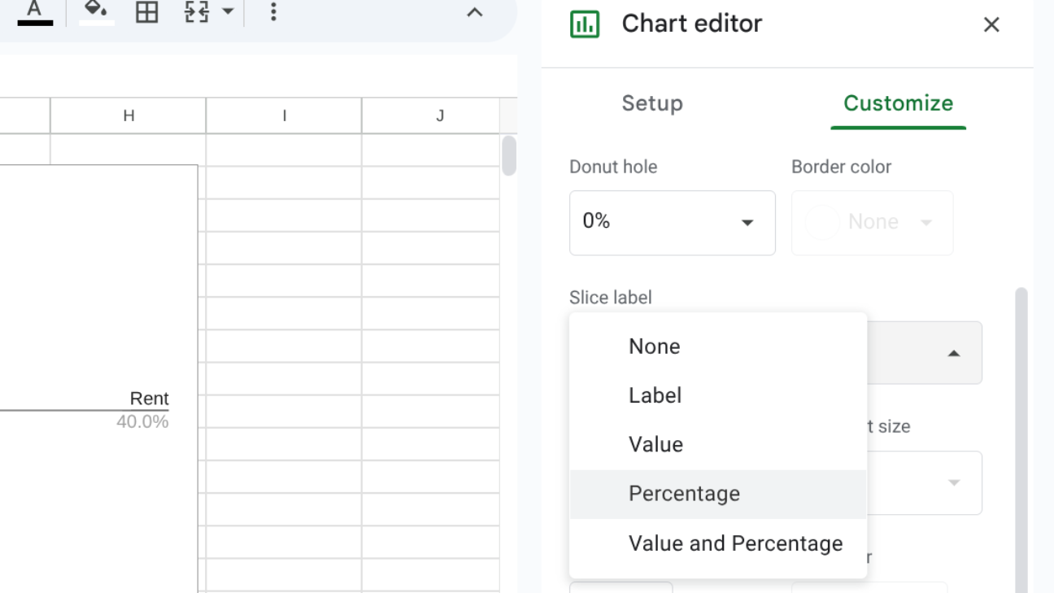Select Percentage as the slice label

tap(684, 493)
